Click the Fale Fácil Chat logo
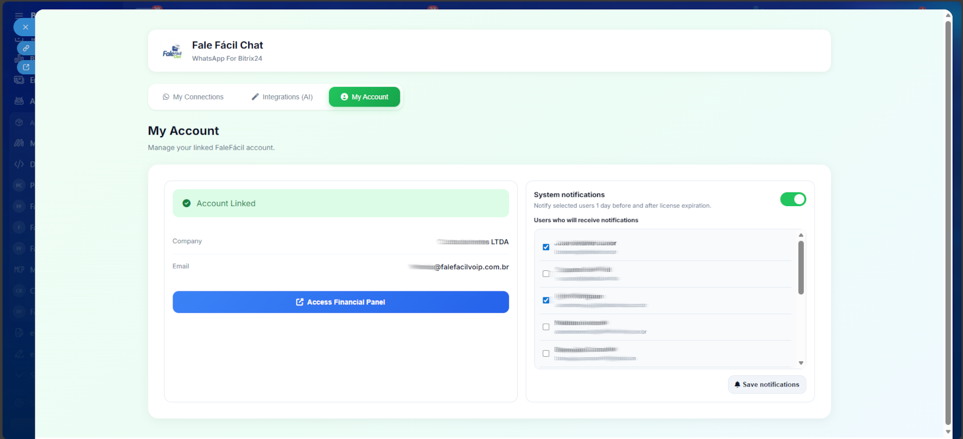This screenshot has width=963, height=439. (172, 51)
